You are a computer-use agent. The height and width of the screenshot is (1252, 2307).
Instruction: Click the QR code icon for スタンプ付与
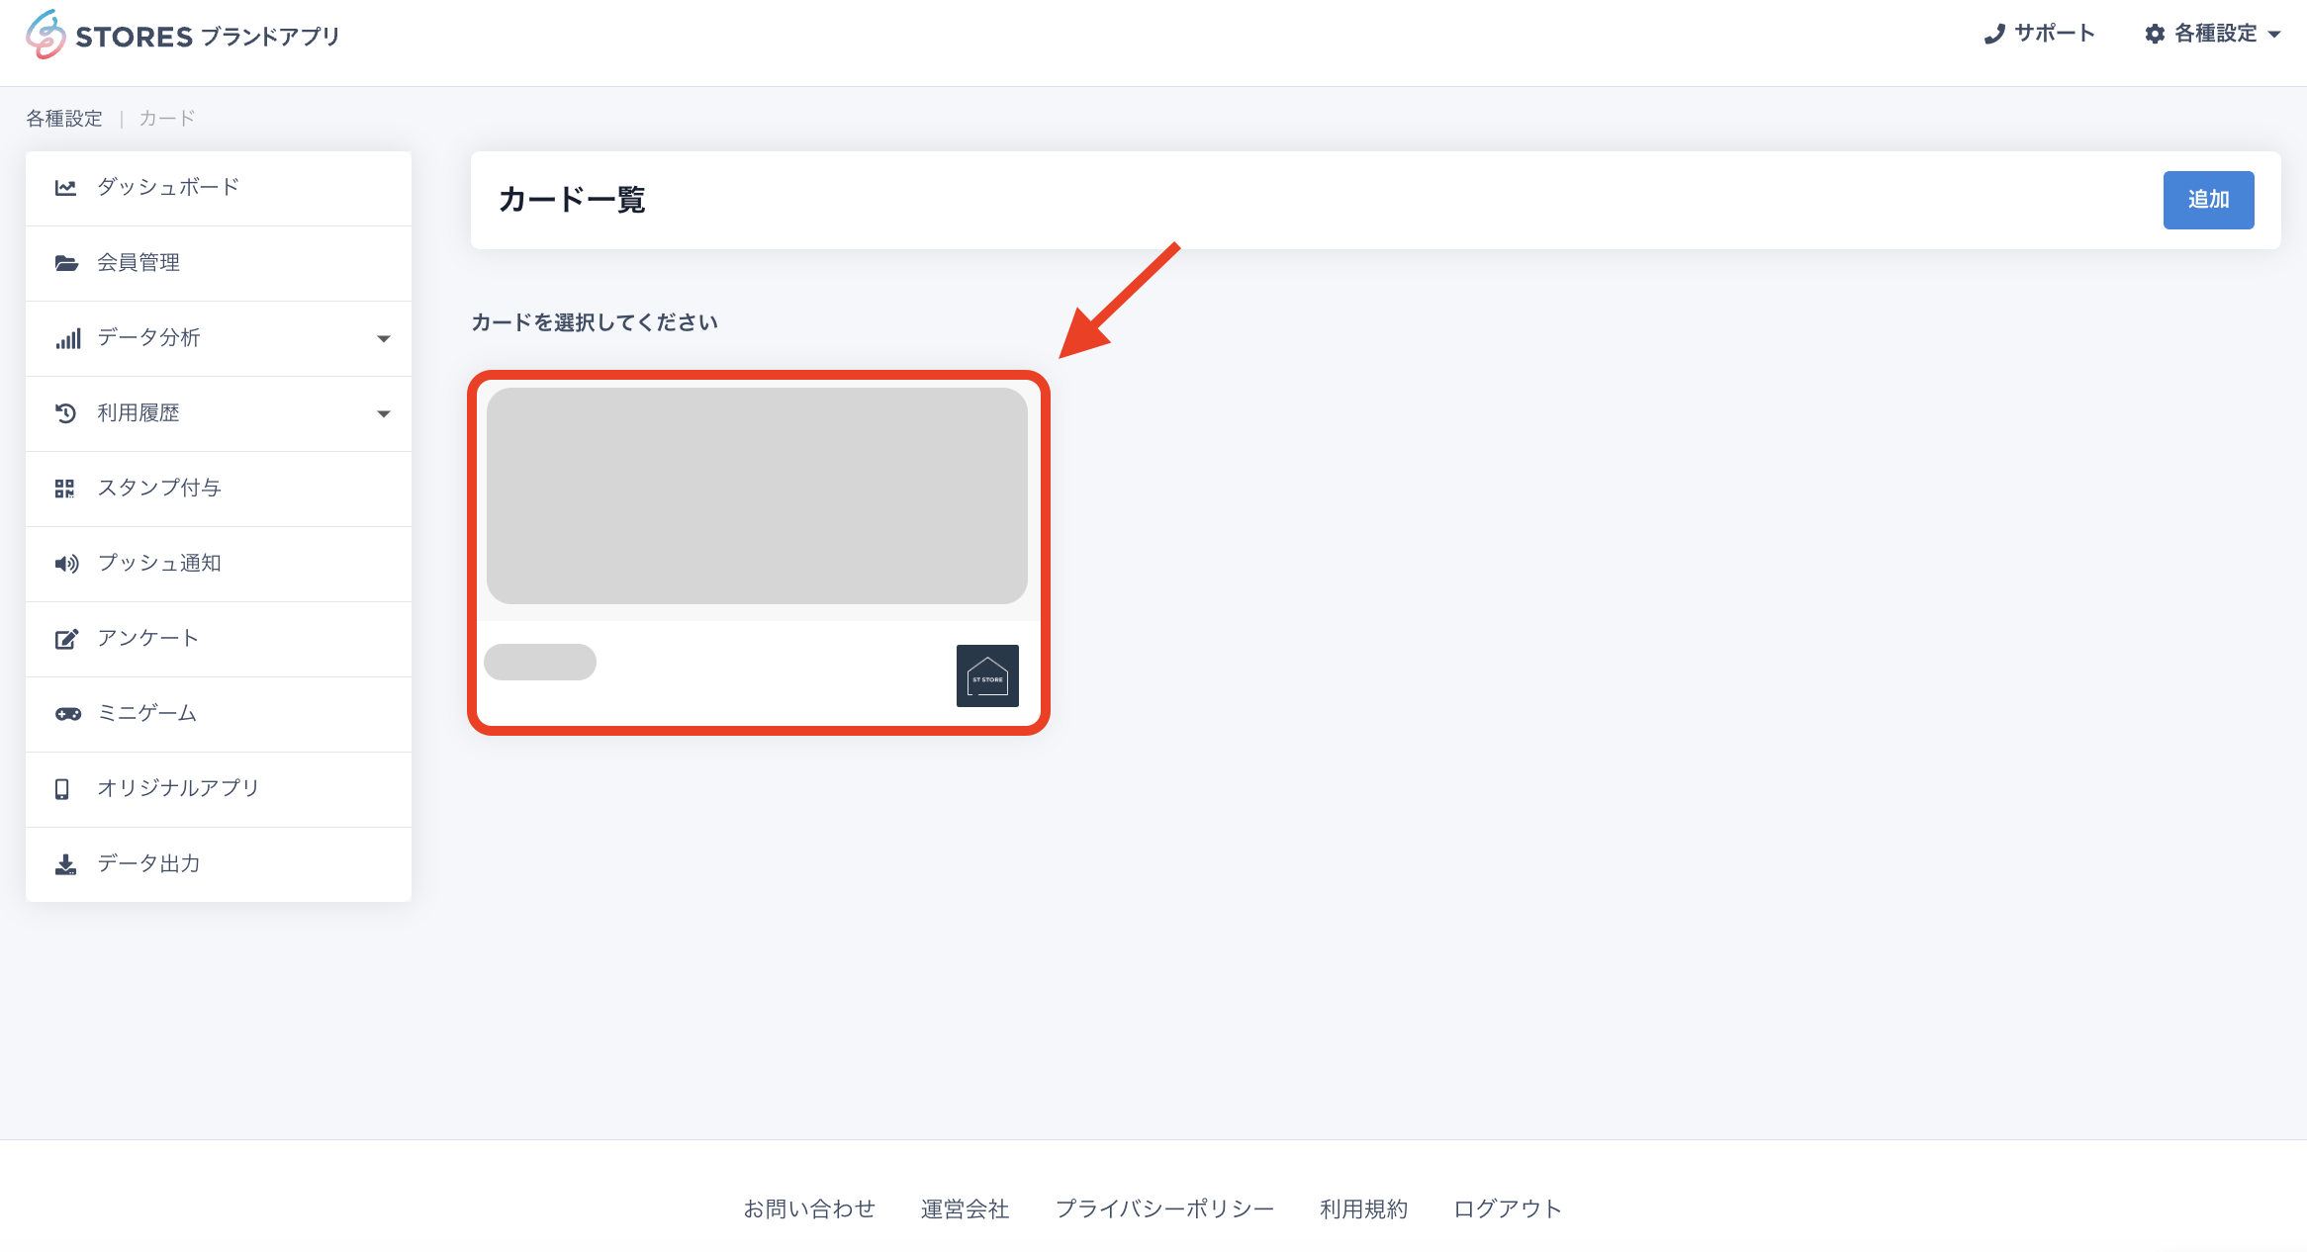pyautogui.click(x=65, y=489)
